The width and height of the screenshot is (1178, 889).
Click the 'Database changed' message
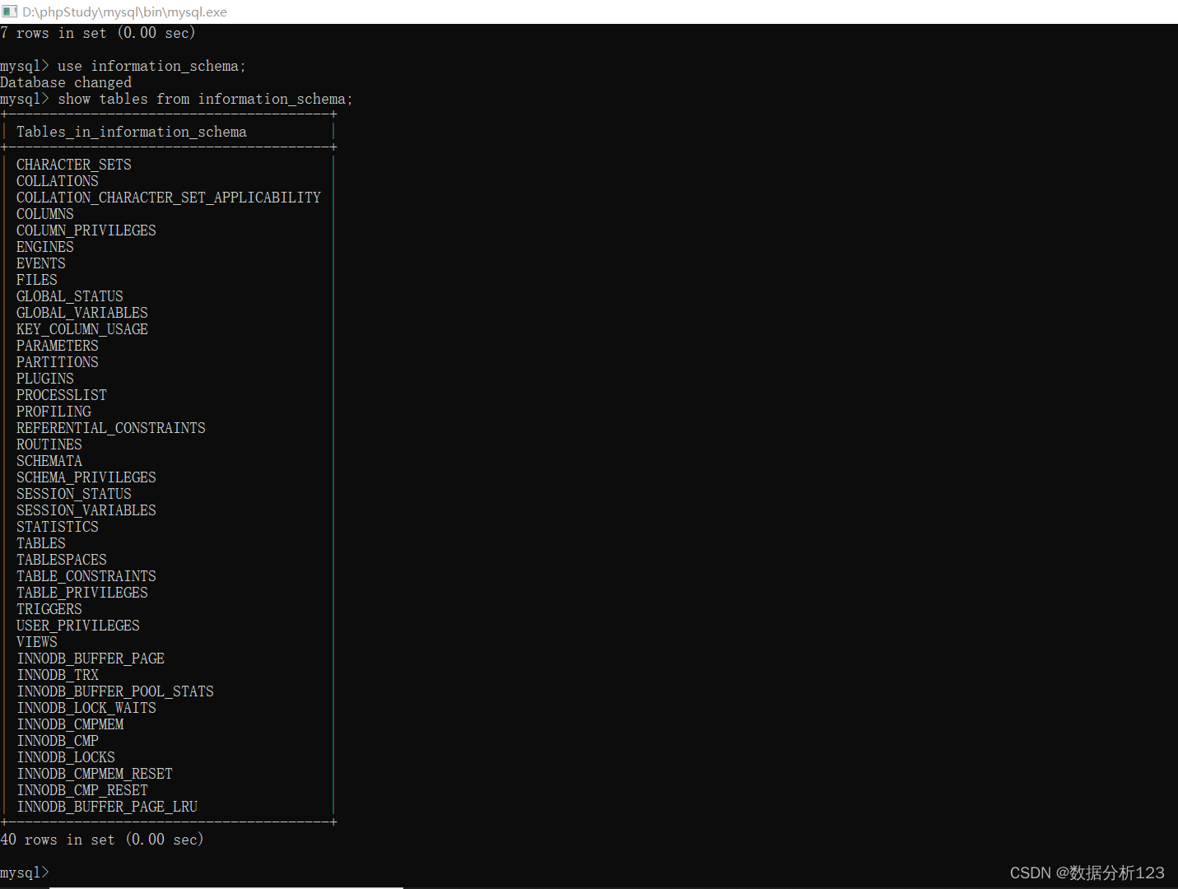[x=66, y=82]
